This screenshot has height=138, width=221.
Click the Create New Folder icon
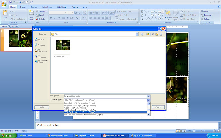(x=157, y=34)
